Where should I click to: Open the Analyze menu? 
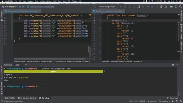click(x=42, y=1)
